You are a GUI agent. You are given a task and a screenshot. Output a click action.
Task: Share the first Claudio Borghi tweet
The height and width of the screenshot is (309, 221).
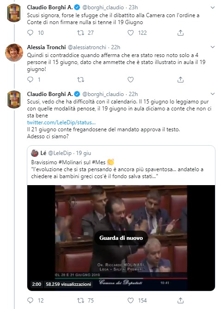[180, 32]
